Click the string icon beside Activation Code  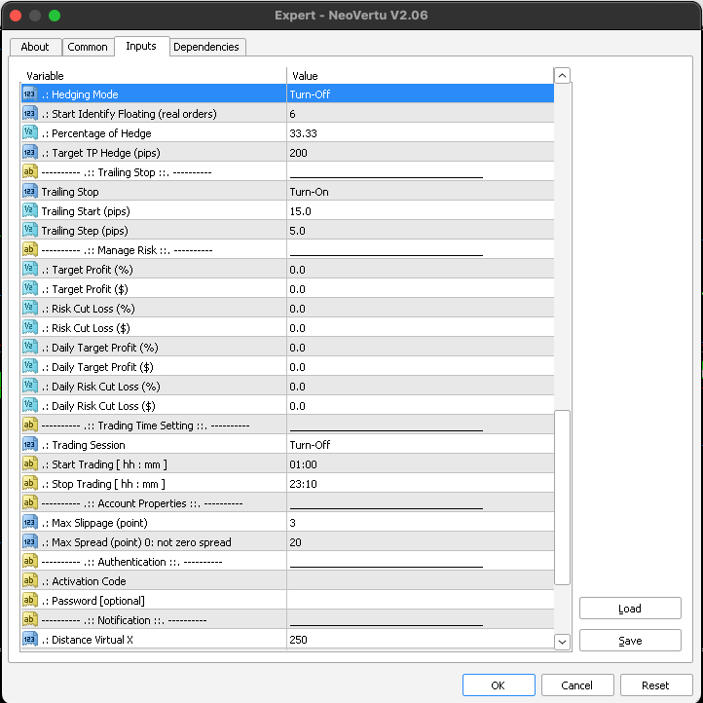29,581
